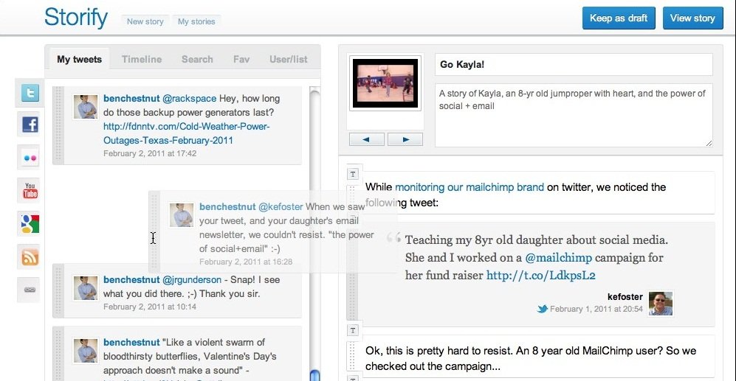The height and width of the screenshot is (381, 736).
Task: Open the @mailchimp mention link
Action: (559, 257)
